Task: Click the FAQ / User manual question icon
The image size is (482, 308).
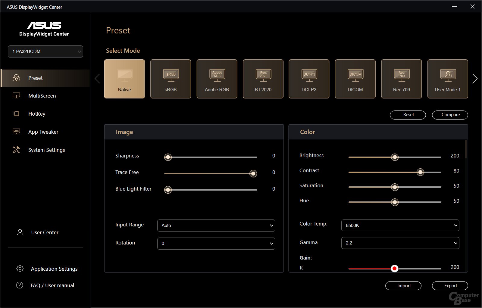Action: pos(19,285)
